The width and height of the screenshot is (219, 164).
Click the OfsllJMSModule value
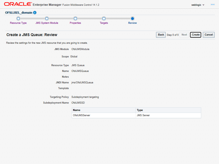pos(80,49)
